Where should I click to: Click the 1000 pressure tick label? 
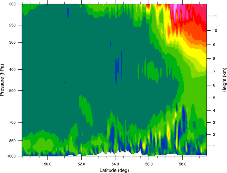(x=11, y=156)
